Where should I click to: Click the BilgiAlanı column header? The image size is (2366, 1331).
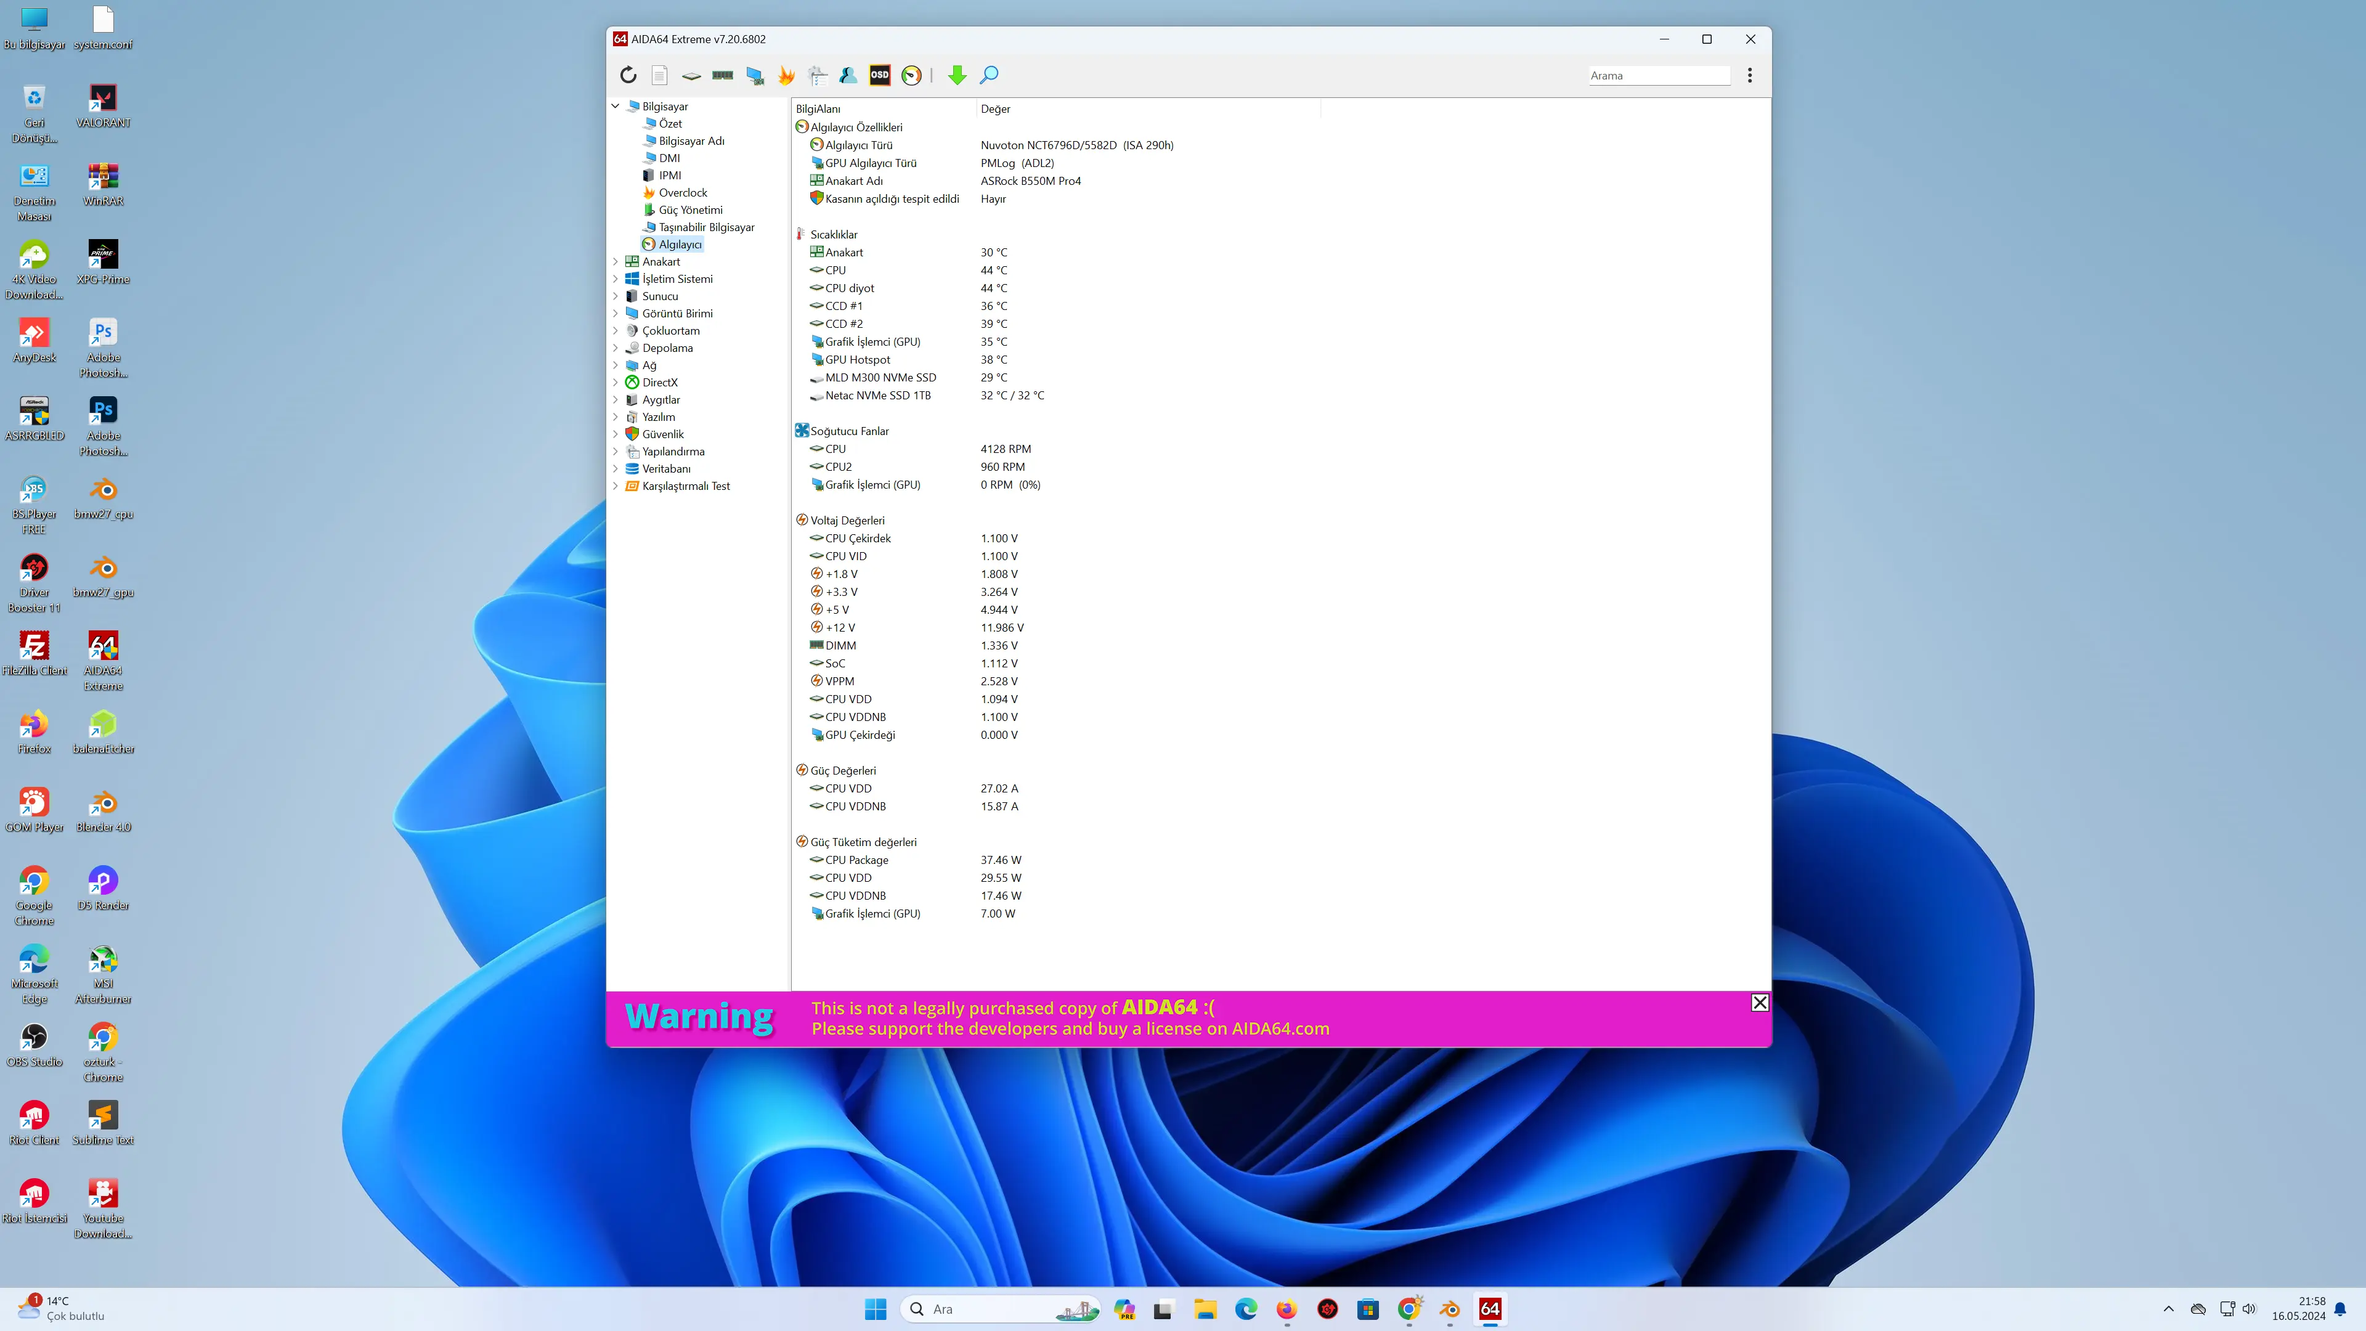pos(883,108)
